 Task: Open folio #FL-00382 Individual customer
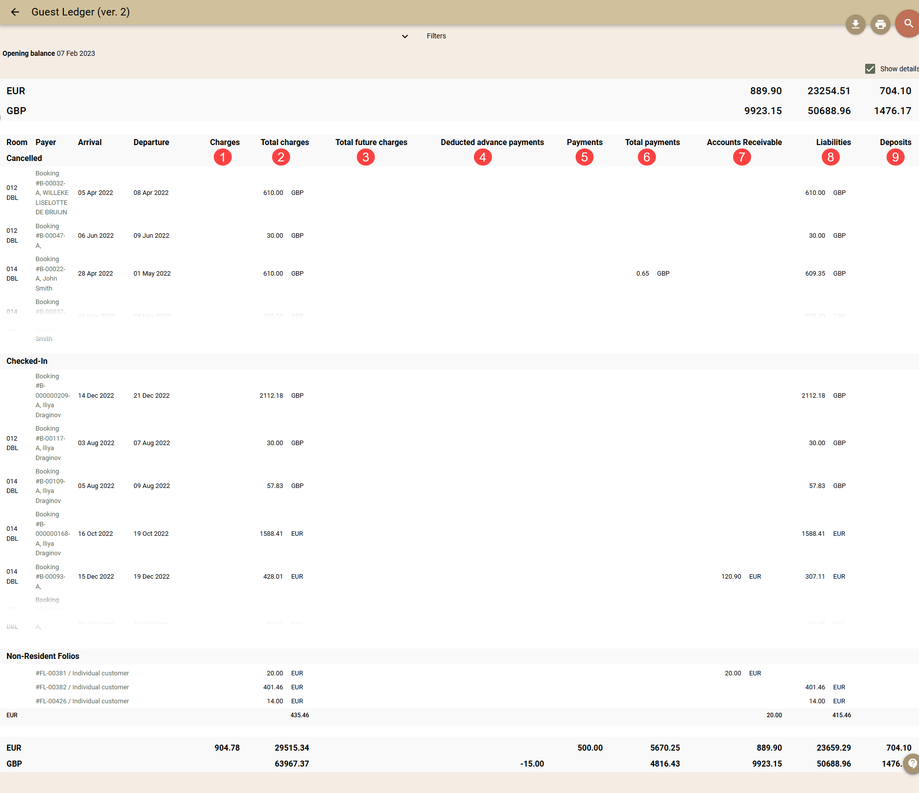click(x=82, y=687)
